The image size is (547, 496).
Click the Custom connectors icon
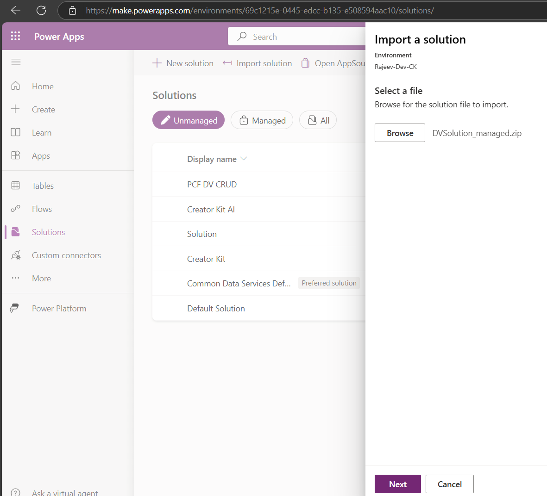16,255
